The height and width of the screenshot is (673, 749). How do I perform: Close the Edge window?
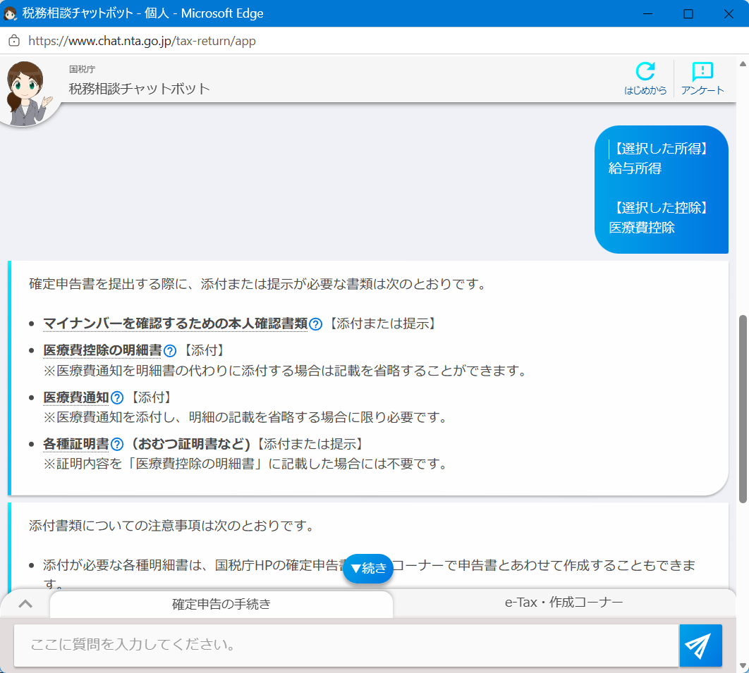point(729,13)
